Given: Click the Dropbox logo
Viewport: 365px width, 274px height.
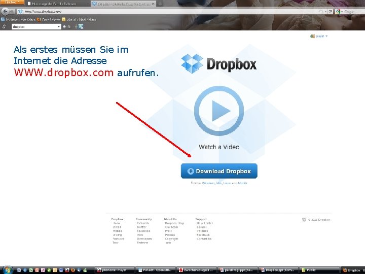Looking at the screenshot, I should (219, 63).
